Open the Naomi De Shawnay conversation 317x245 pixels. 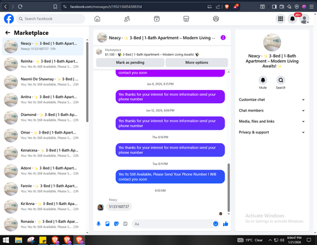tap(43, 82)
